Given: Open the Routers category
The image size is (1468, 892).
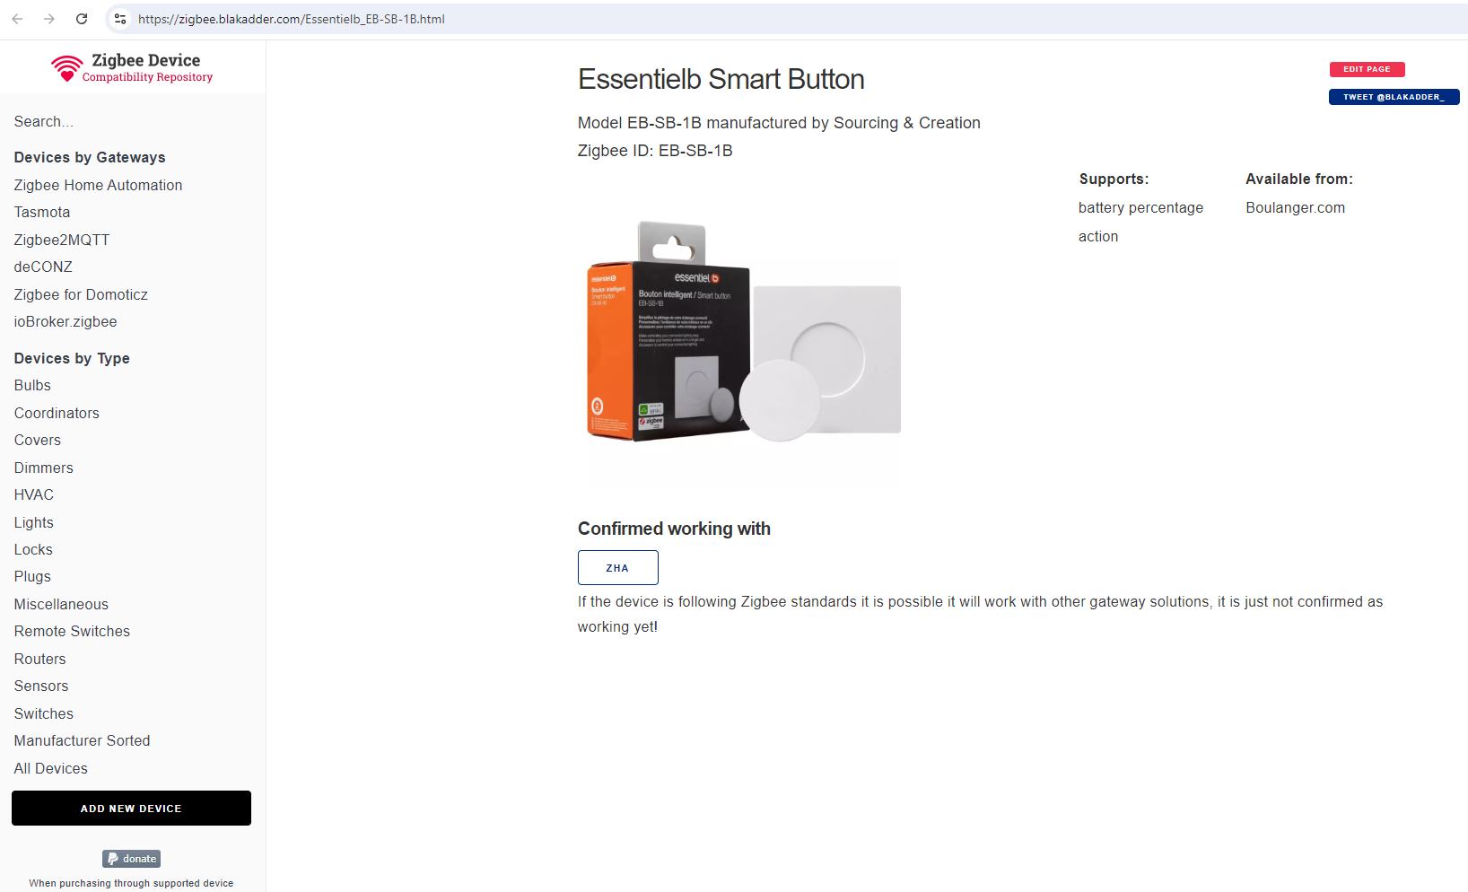Looking at the screenshot, I should pyautogui.click(x=40, y=659).
